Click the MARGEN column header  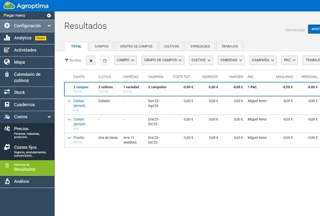coord(236,77)
